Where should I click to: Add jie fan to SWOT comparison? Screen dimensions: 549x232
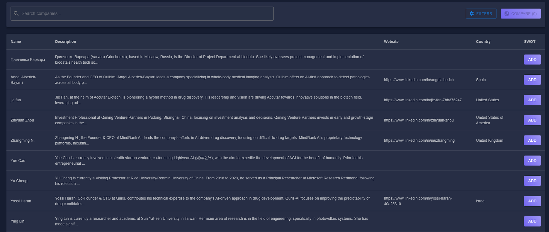click(532, 100)
